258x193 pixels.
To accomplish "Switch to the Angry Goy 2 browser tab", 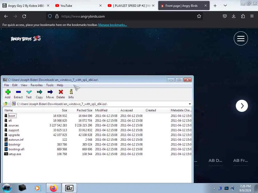I will (x=26, y=6).
